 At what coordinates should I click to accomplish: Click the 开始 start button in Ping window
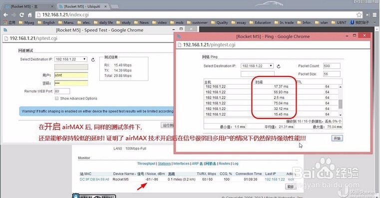click(337, 138)
